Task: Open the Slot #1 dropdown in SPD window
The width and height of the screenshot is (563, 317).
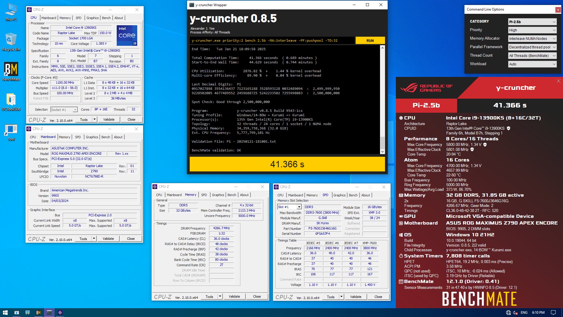Action: [x=289, y=207]
